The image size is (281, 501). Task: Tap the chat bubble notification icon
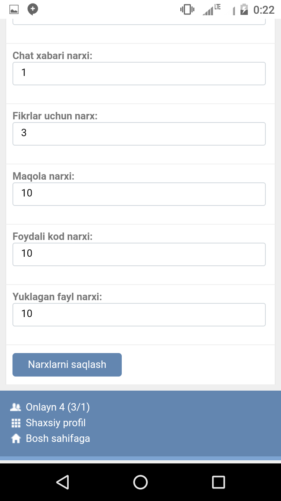pyautogui.click(x=33, y=9)
